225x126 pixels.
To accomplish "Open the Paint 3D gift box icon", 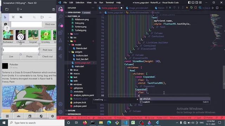I will pos(53,9).
